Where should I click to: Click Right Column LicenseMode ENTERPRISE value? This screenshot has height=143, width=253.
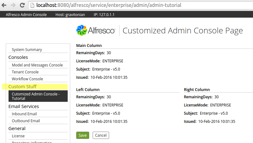(x=220, y=105)
